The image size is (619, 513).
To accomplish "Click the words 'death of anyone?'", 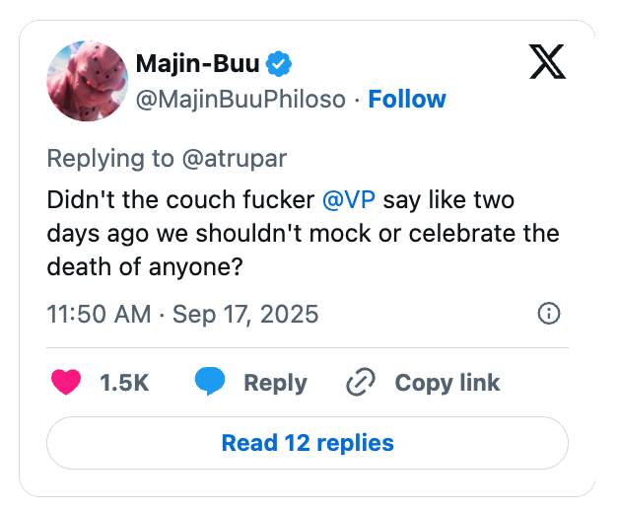I will [x=145, y=266].
